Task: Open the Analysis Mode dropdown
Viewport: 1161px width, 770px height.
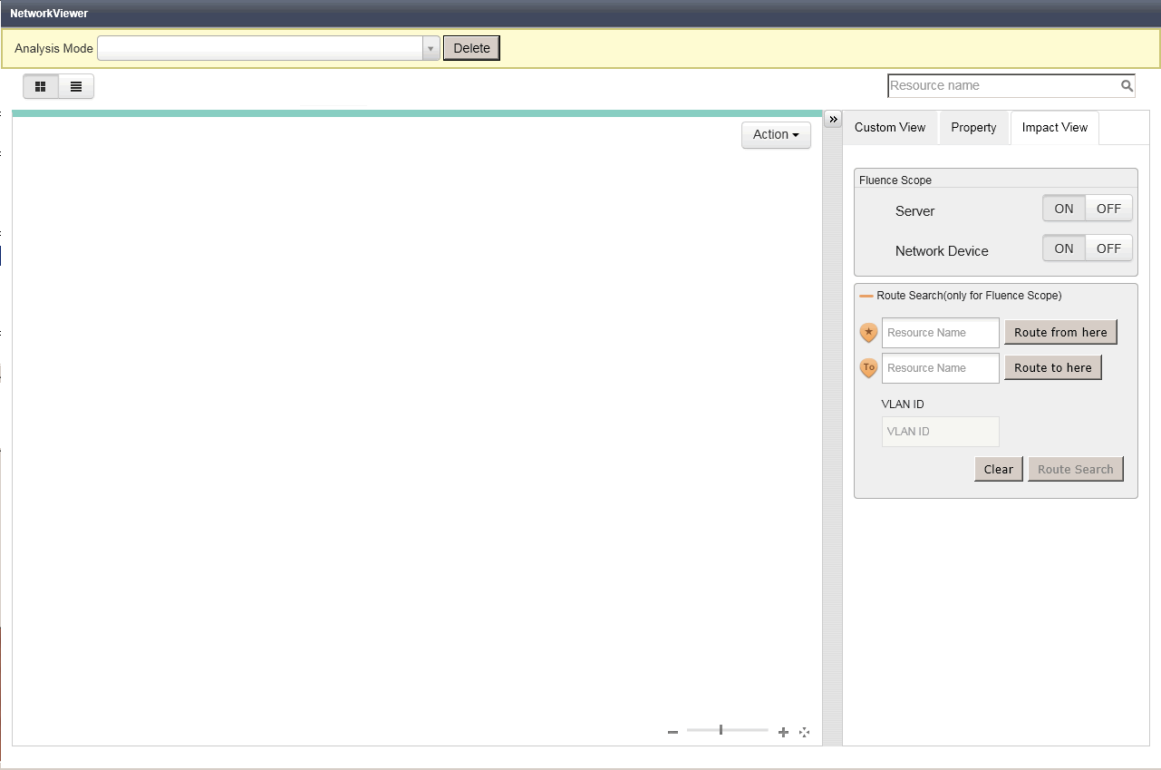Action: [431, 49]
